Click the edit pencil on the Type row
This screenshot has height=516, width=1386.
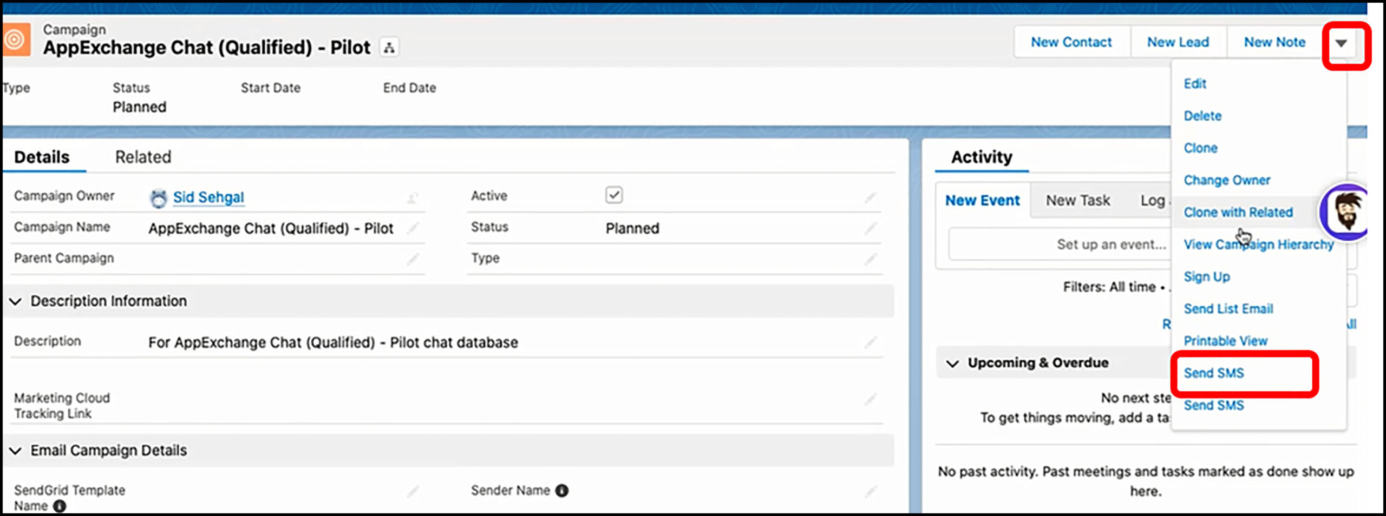click(870, 259)
